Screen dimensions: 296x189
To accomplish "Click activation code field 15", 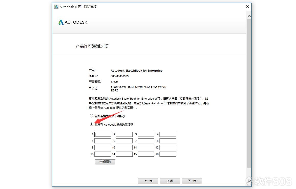I will (146, 154).
